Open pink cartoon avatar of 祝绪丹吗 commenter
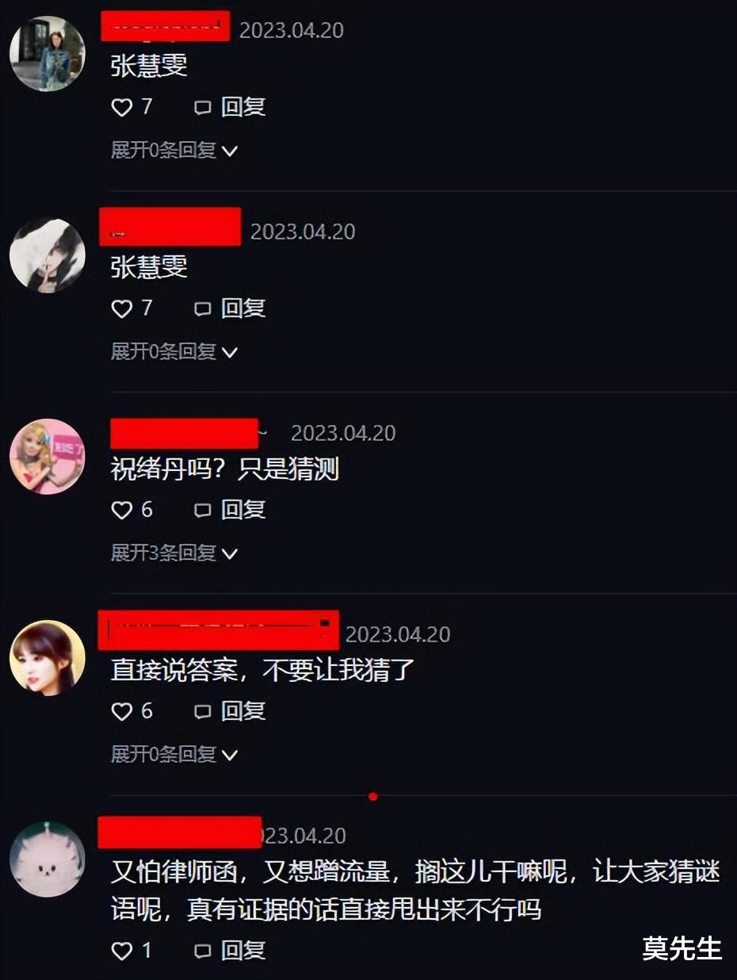The width and height of the screenshot is (737, 980). coord(47,457)
